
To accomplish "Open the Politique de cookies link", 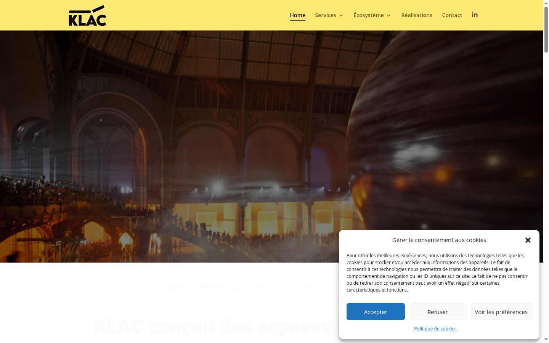I will pyautogui.click(x=435, y=329).
